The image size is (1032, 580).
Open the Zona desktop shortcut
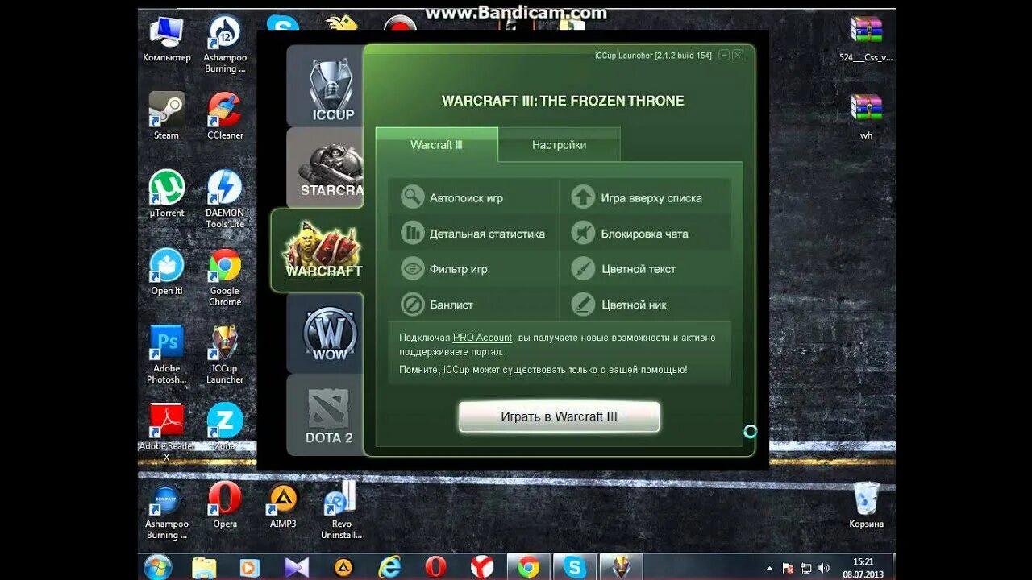pyautogui.click(x=225, y=426)
